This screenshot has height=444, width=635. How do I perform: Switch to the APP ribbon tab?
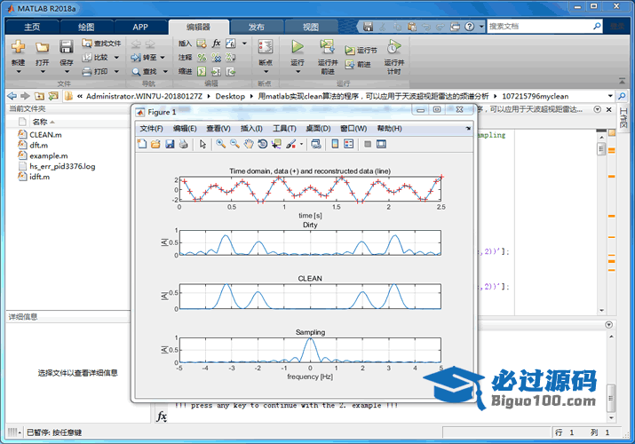pyautogui.click(x=140, y=28)
